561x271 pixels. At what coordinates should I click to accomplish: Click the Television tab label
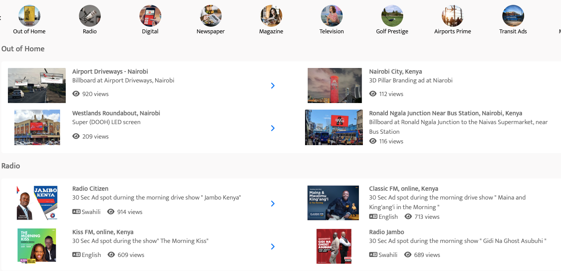pos(332,32)
